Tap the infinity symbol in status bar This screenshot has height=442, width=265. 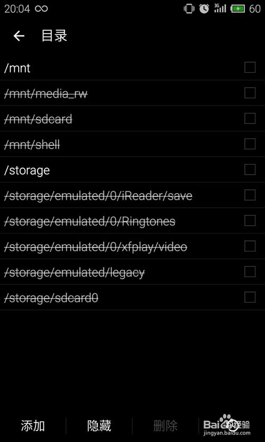41,8
